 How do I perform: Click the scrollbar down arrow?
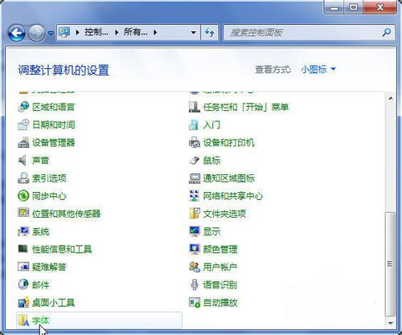(391, 323)
